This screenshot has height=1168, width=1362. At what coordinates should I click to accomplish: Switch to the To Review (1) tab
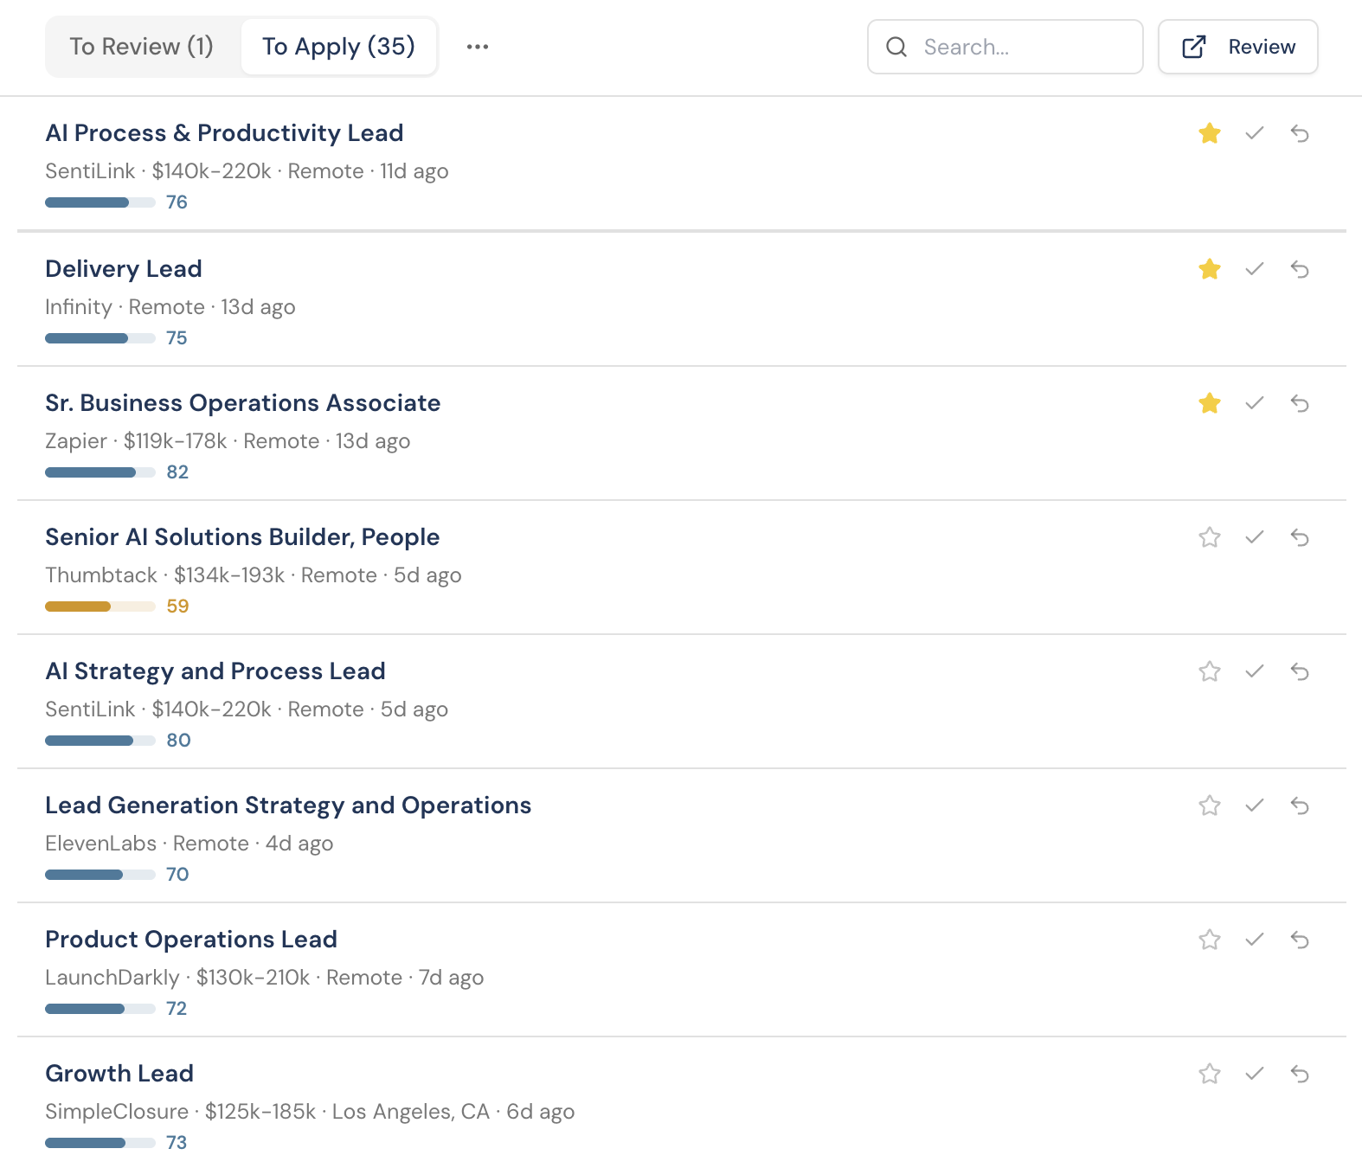142,47
